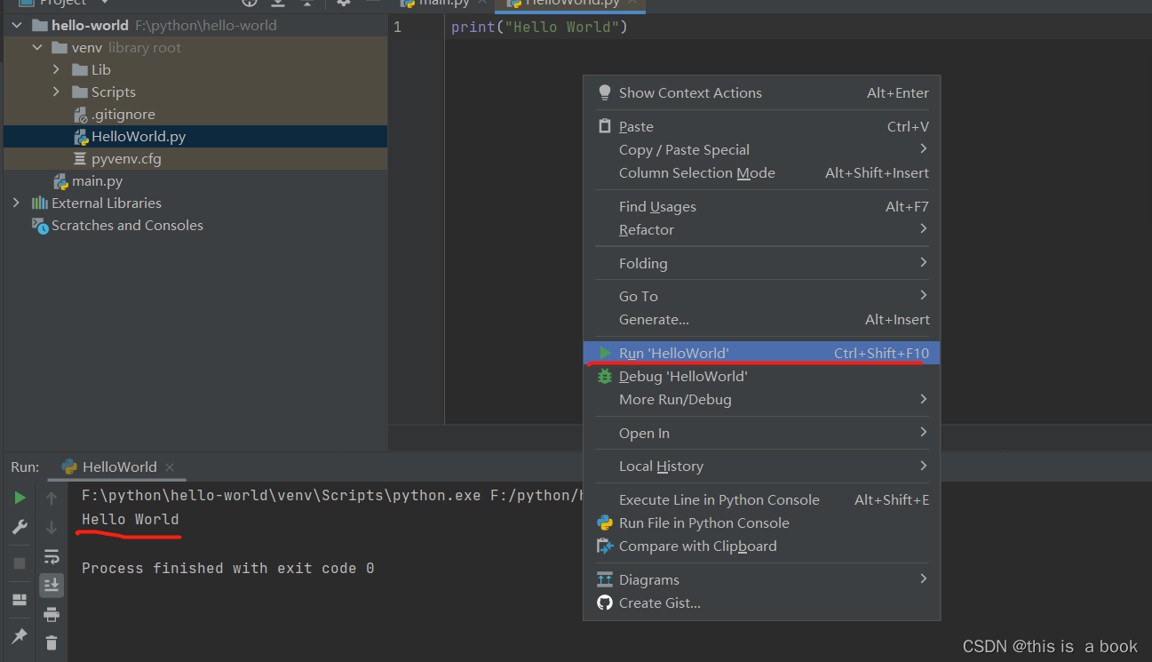Collapse the venv library root folder
Screen dimensions: 1152x662
point(36,47)
